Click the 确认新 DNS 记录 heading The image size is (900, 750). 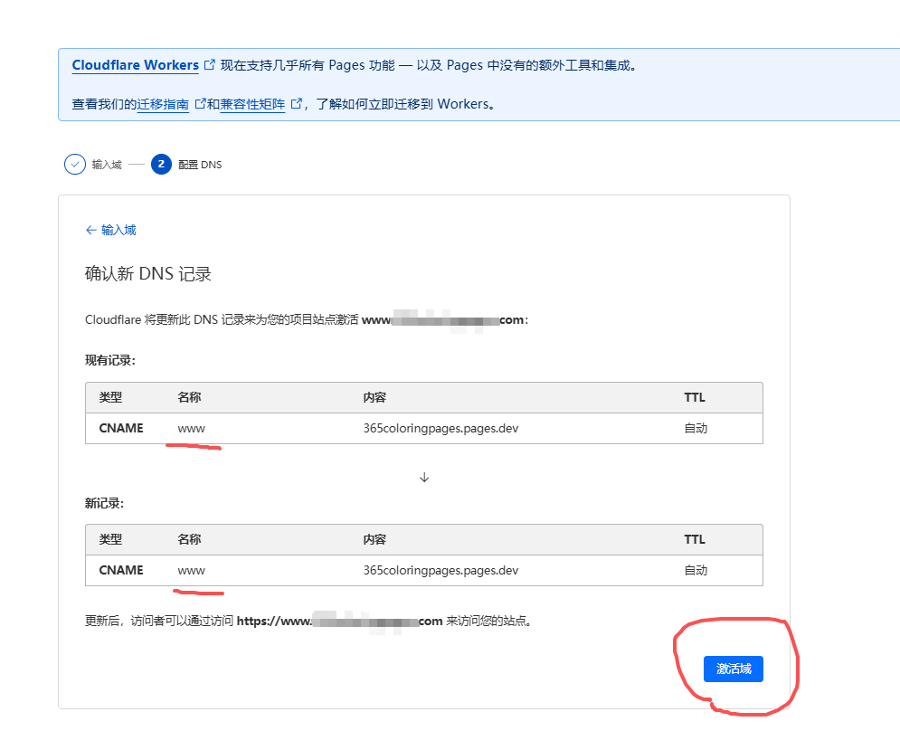coord(148,274)
